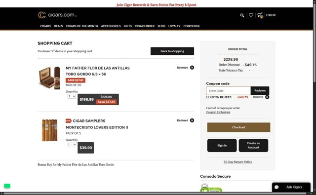316x195 pixels.
Task: Click the horizontal page scrollbar
Action: [155, 194]
